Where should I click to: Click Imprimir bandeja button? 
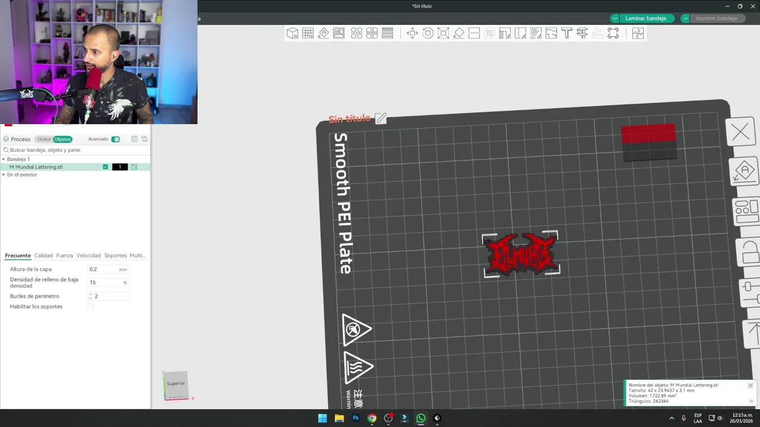point(717,18)
